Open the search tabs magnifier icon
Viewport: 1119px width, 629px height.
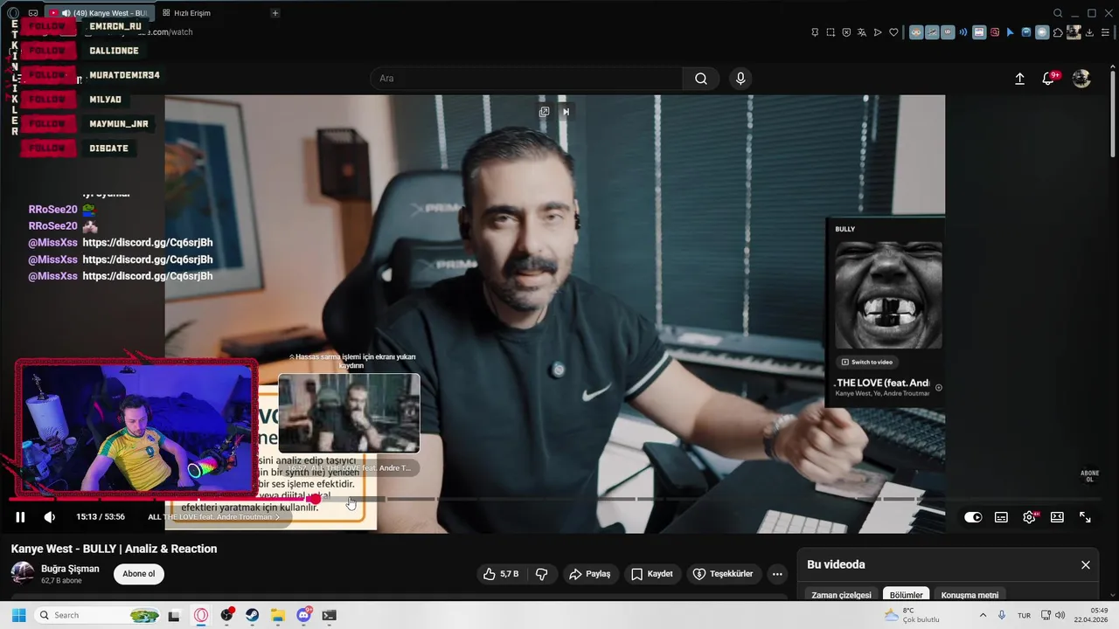tap(1058, 13)
